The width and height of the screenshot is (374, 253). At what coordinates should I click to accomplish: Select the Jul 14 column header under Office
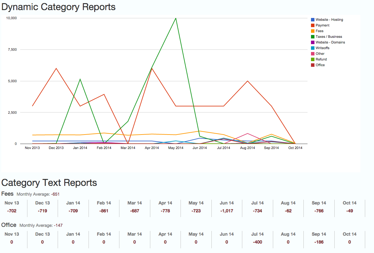tap(257, 234)
